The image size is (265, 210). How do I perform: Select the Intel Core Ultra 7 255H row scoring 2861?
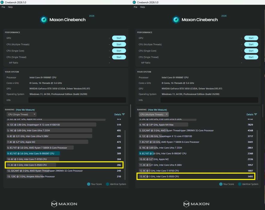pyautogui.click(x=197, y=148)
